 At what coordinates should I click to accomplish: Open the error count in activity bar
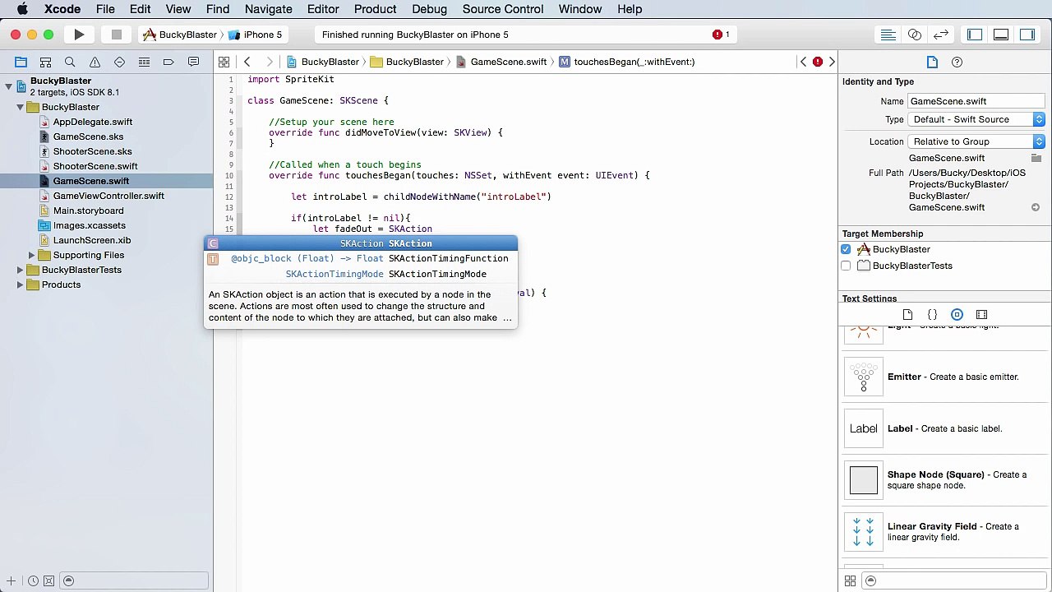[x=722, y=35]
